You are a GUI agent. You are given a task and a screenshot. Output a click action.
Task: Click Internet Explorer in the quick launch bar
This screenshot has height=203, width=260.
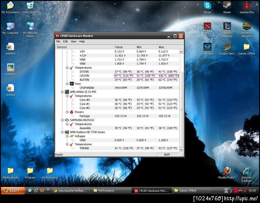pos(36,190)
